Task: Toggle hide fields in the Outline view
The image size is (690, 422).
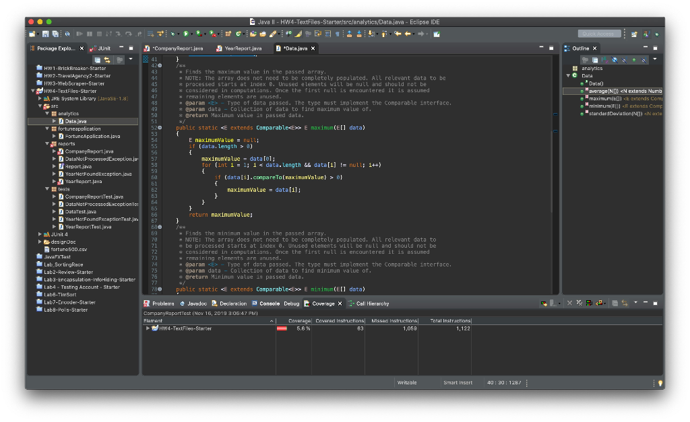Action: tap(615, 59)
